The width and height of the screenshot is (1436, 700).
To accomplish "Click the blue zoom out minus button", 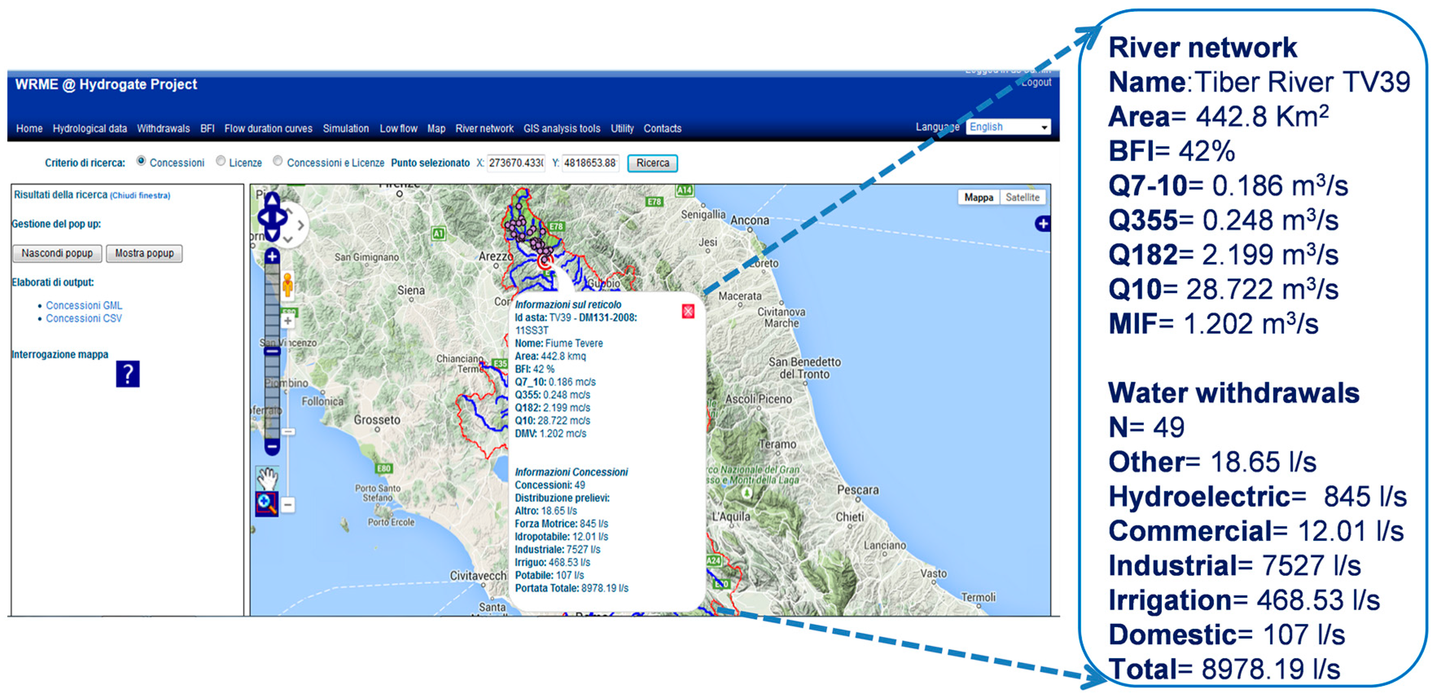I will [272, 446].
